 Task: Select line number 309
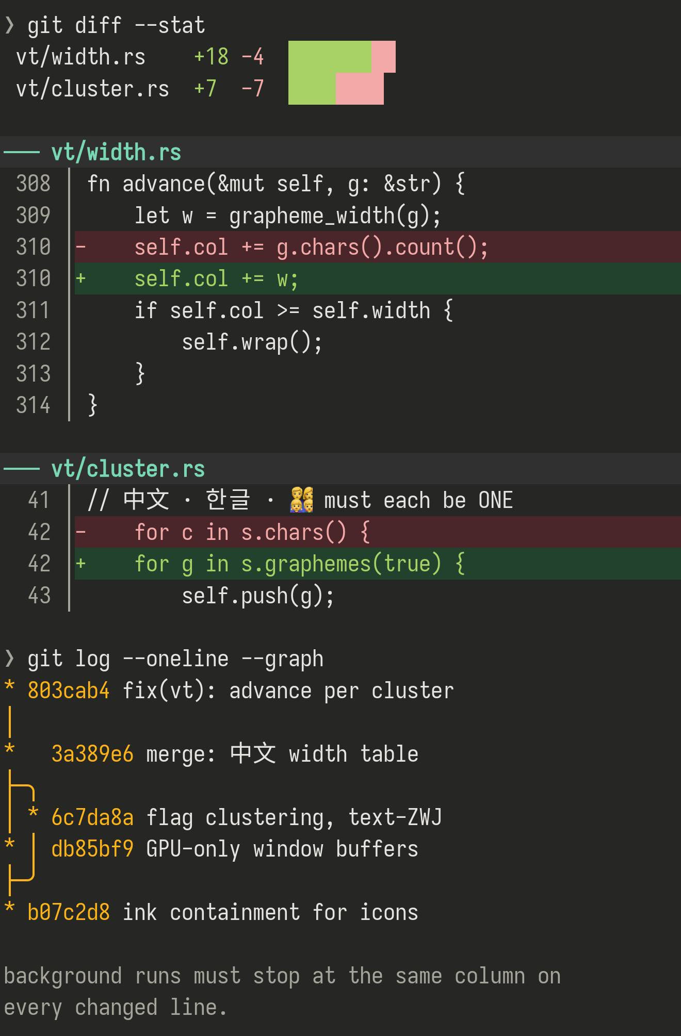point(34,215)
